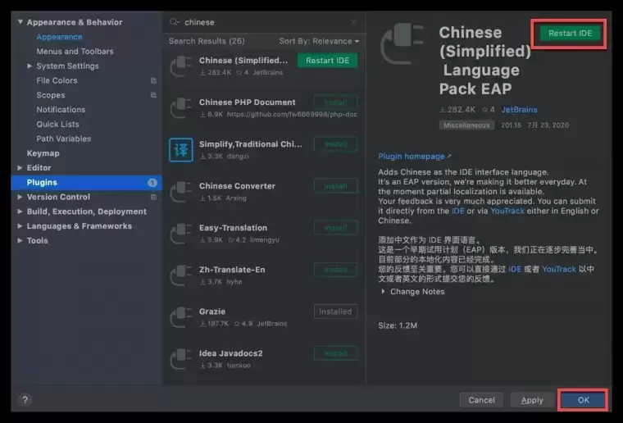Open Notifications settings page

point(61,110)
